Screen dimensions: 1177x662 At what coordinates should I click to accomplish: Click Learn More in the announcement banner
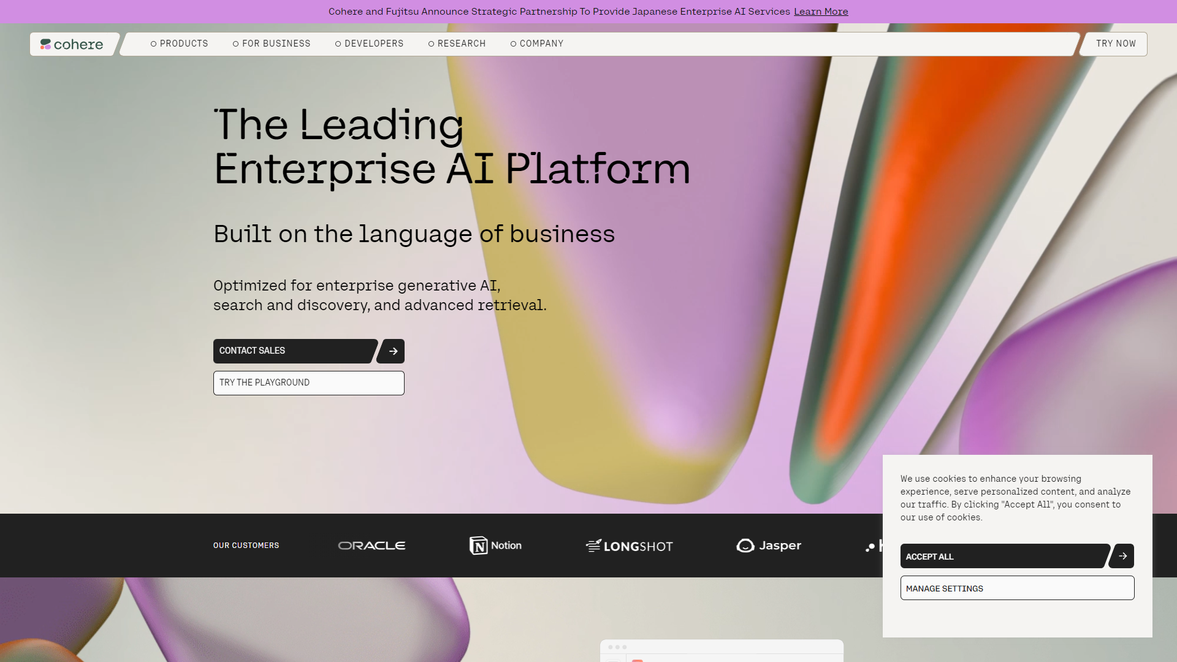(x=821, y=11)
